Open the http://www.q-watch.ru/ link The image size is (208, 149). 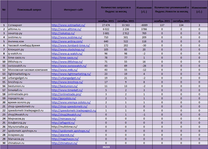[67, 54]
